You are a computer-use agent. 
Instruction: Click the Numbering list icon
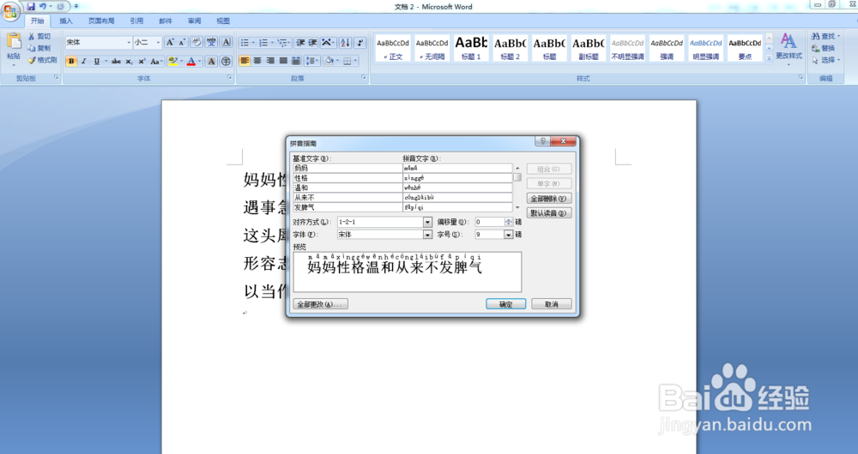(263, 43)
